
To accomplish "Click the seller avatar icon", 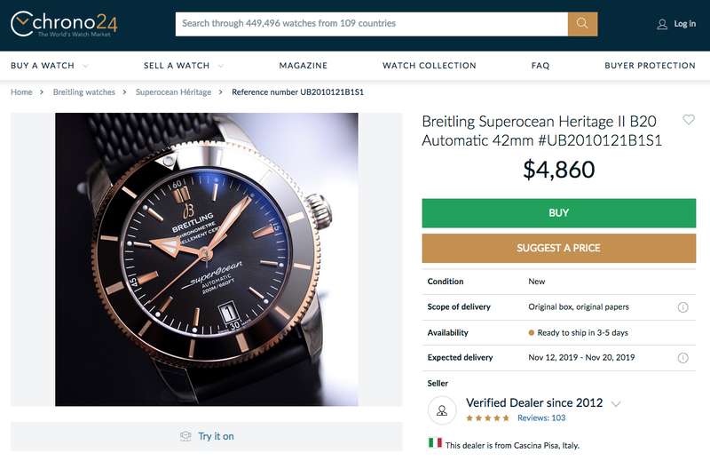I will [441, 409].
